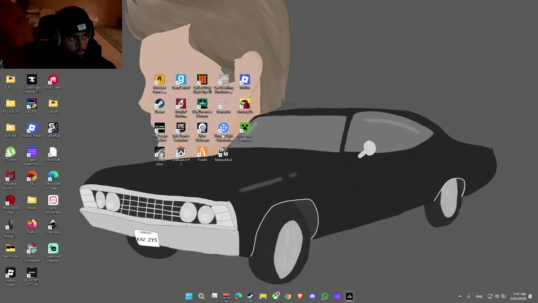
Task: Select the blue Roblox desktop shortcut
Action: pyautogui.click(x=245, y=82)
